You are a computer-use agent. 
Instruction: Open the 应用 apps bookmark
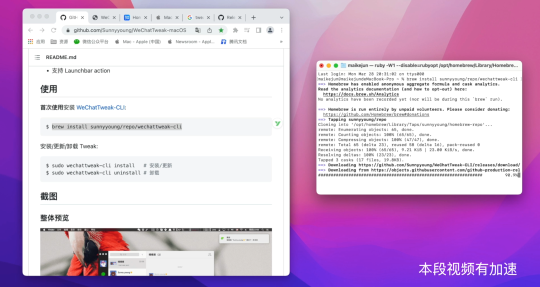tap(36, 41)
